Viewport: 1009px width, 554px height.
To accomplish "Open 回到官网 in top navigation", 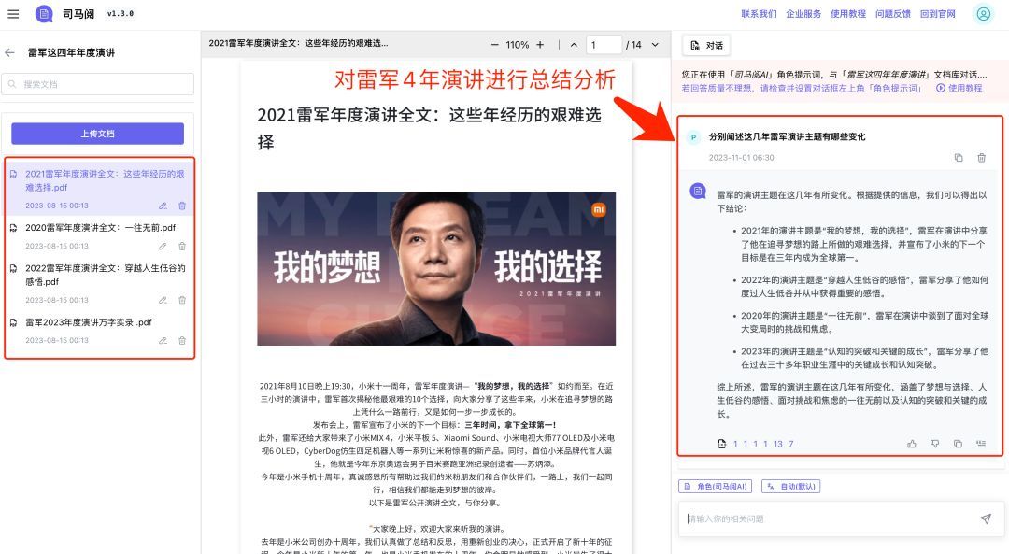I will [x=938, y=13].
